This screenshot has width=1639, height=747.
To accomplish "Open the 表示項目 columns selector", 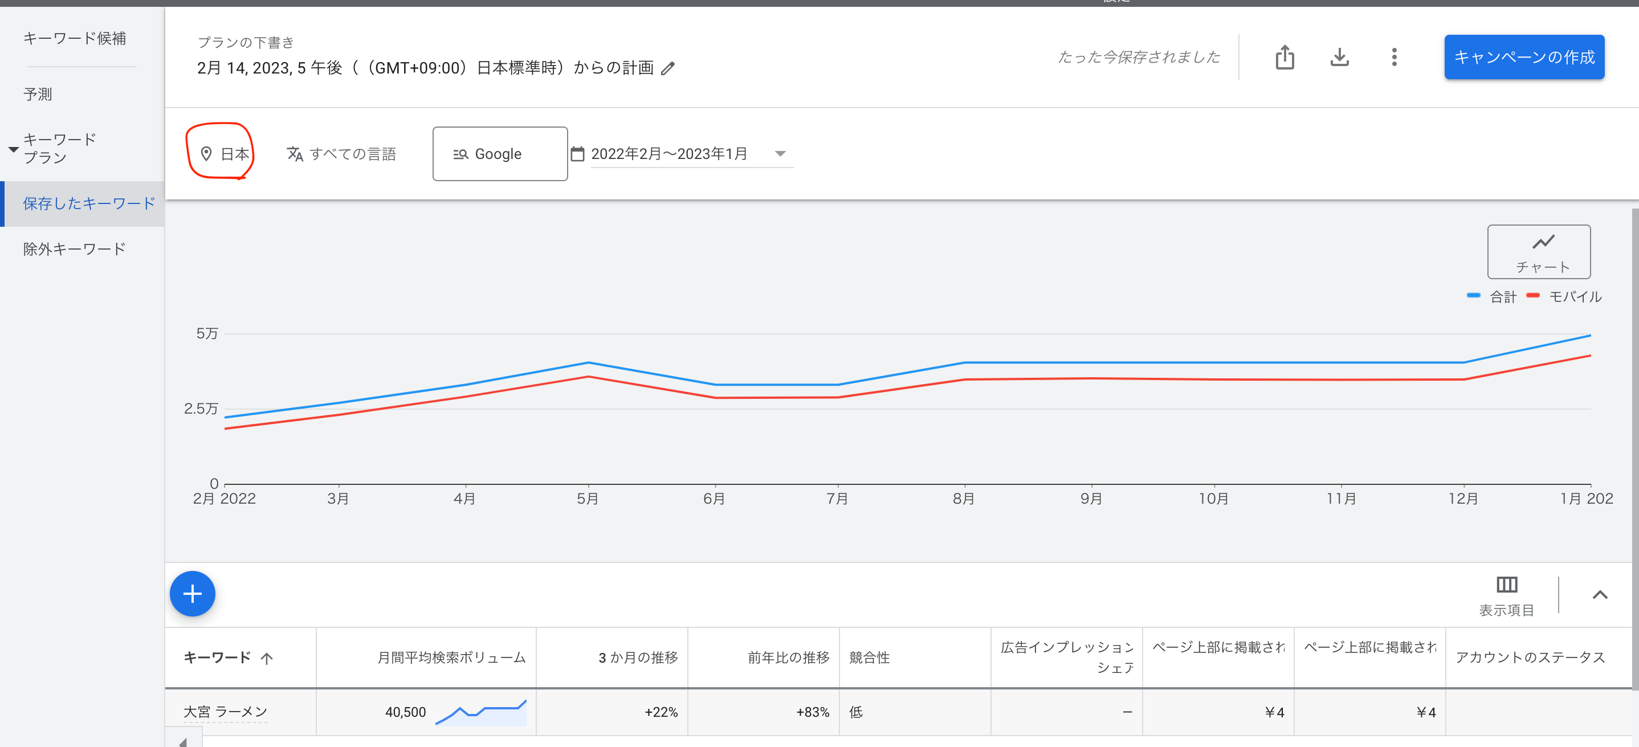I will [x=1506, y=595].
